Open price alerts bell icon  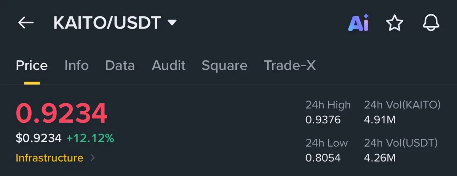(x=431, y=23)
